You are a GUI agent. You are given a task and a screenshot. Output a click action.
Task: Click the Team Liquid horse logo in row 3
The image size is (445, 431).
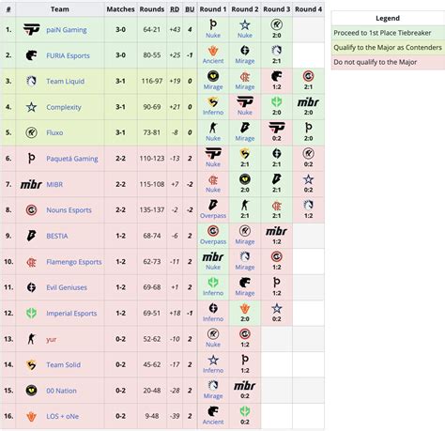(31, 82)
